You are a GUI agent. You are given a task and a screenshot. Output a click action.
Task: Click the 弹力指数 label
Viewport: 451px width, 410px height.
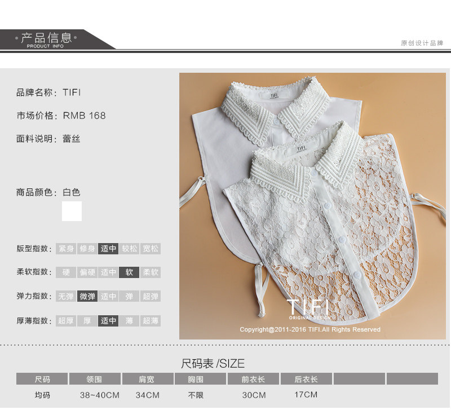(34, 296)
